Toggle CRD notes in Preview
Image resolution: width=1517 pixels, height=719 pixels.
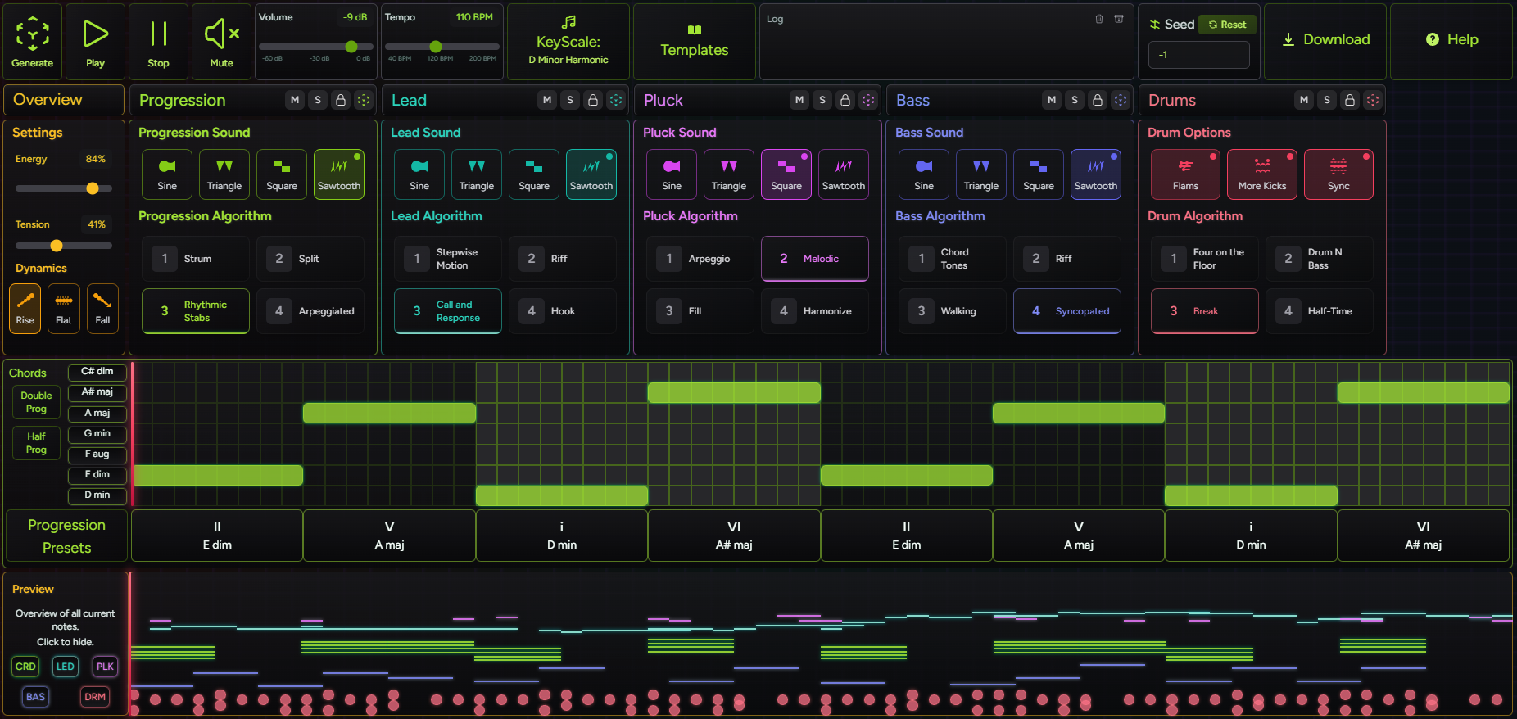(25, 667)
